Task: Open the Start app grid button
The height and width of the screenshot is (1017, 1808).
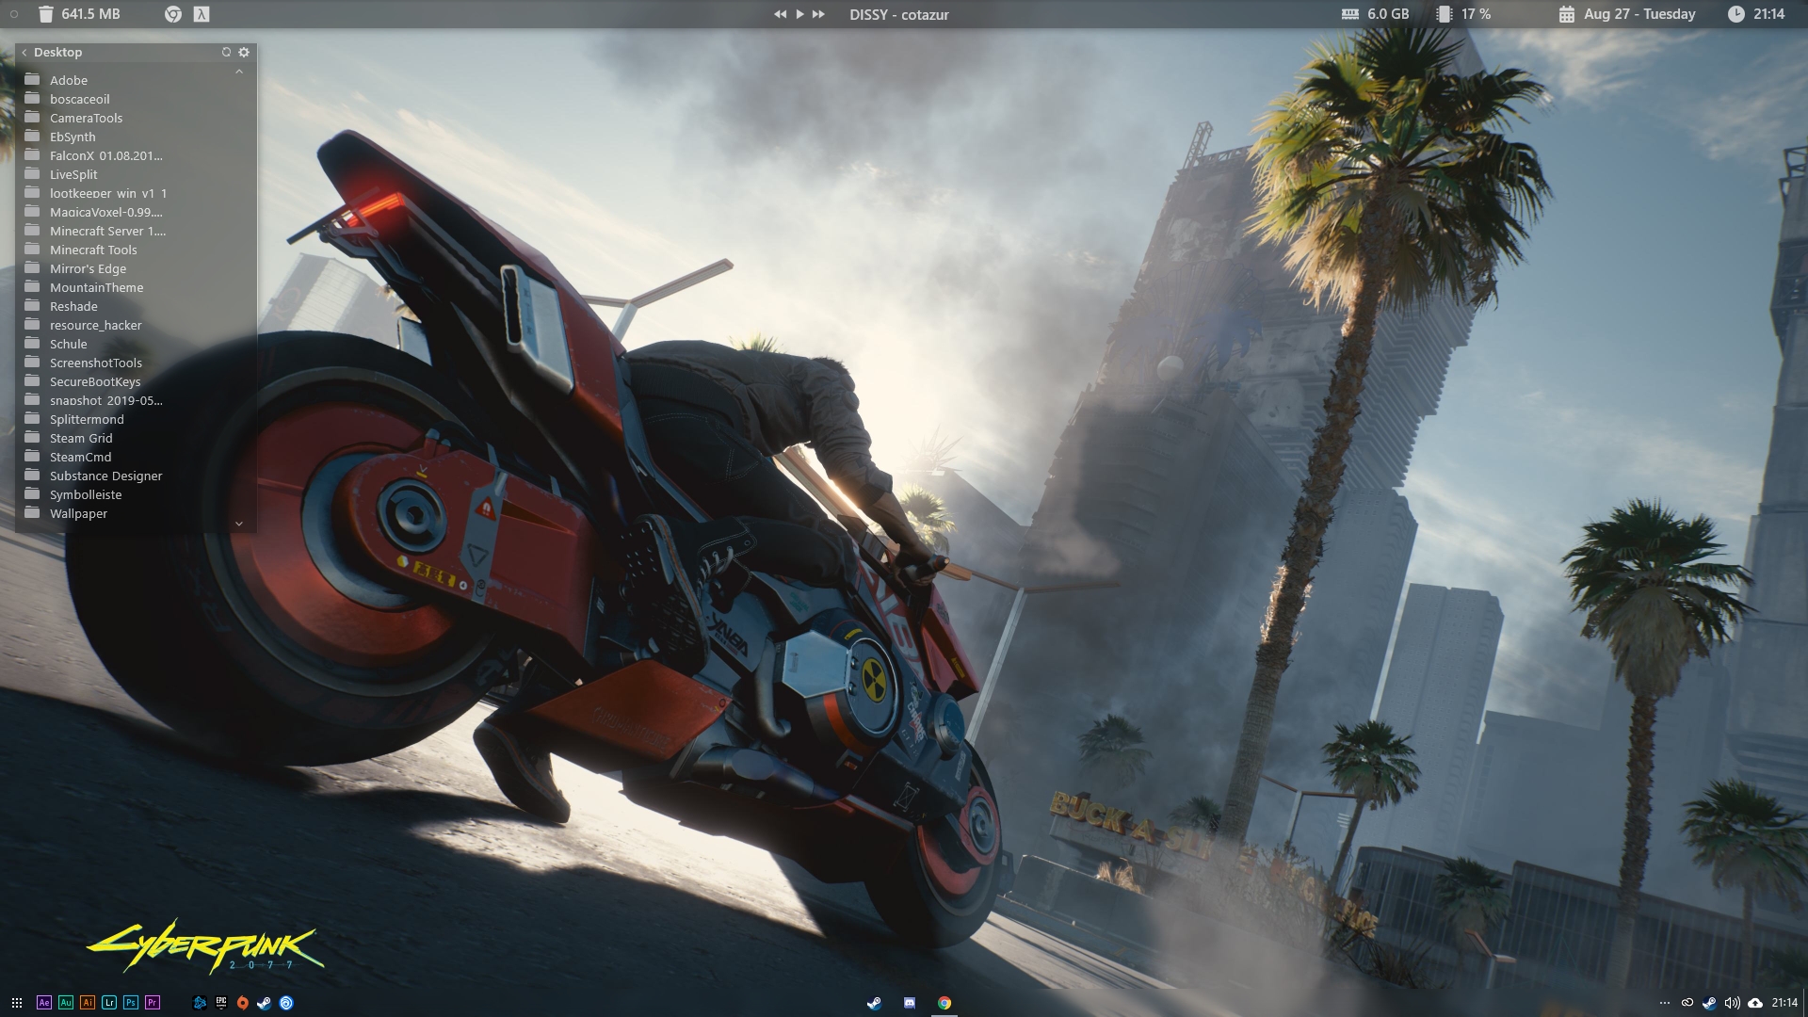Action: click(x=17, y=1003)
